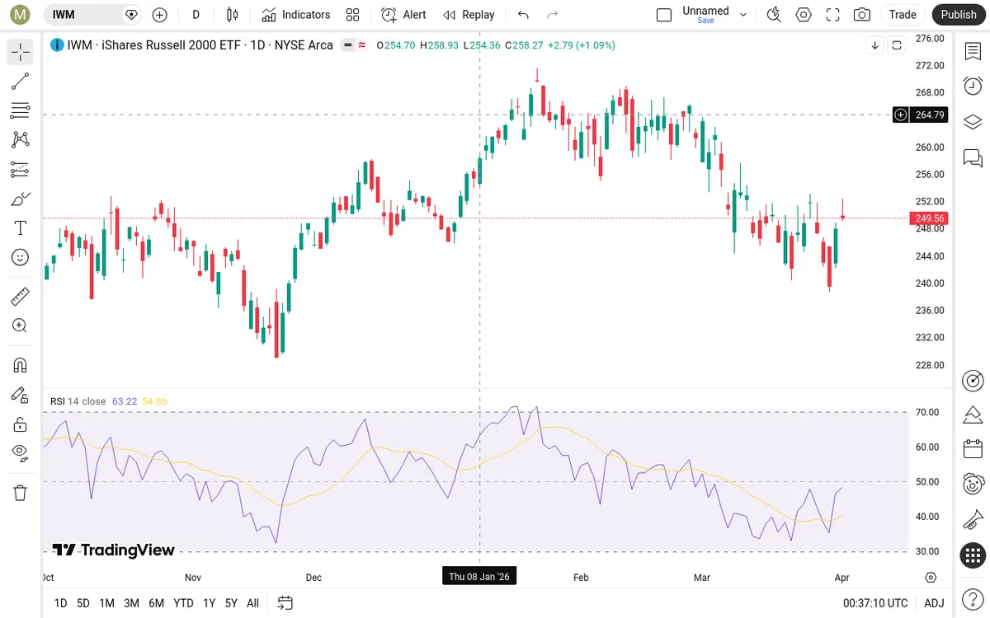990x618 pixels.
Task: Open the notifications horn icon
Action: [973, 520]
